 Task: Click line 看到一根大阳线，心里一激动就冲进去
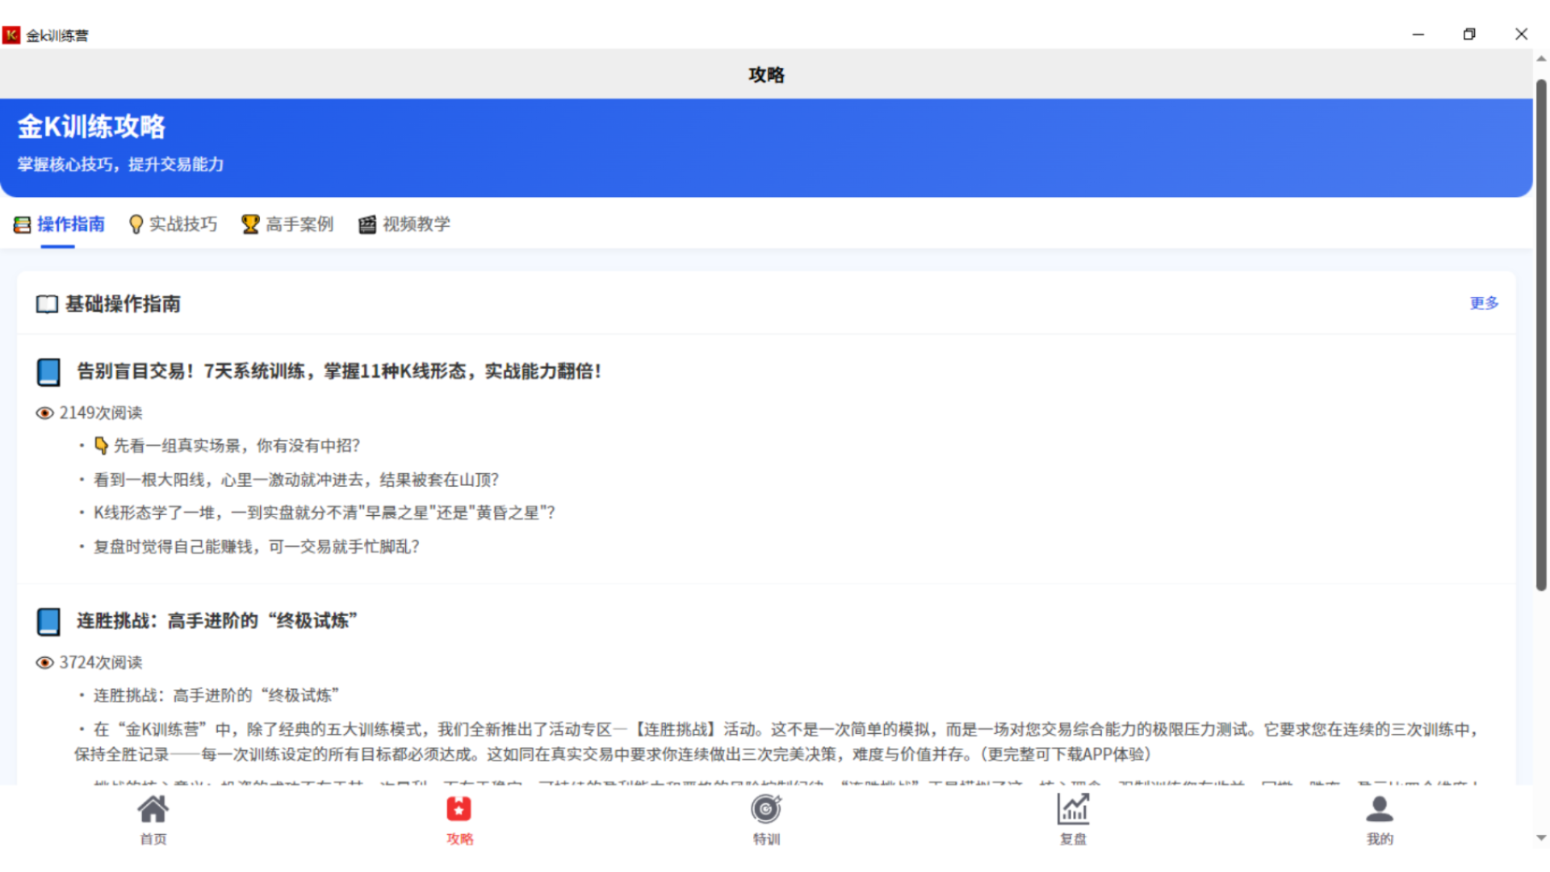tap(296, 480)
